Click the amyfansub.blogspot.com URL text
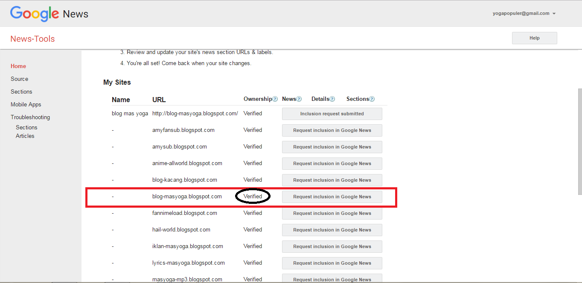 183,130
